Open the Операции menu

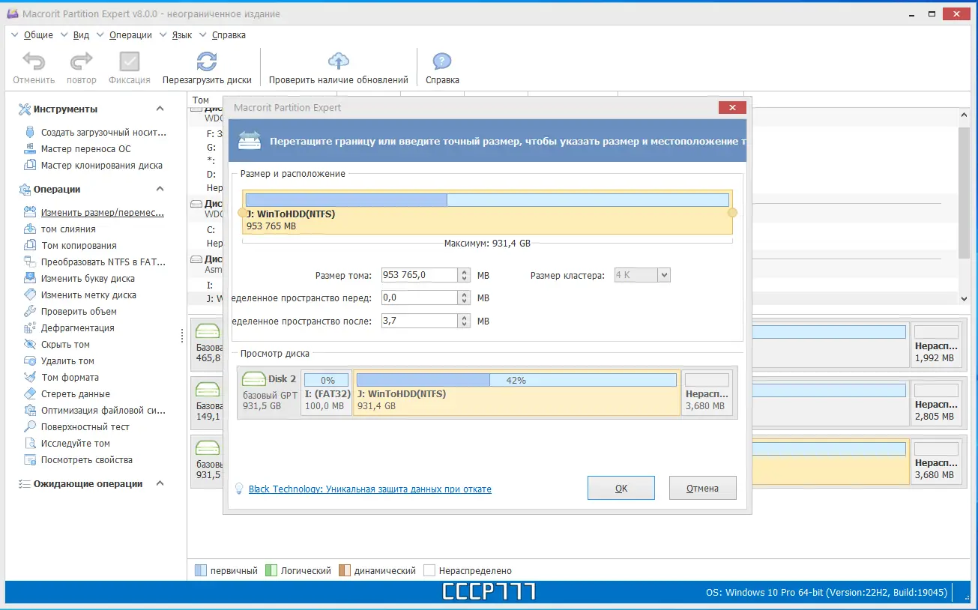tap(130, 35)
